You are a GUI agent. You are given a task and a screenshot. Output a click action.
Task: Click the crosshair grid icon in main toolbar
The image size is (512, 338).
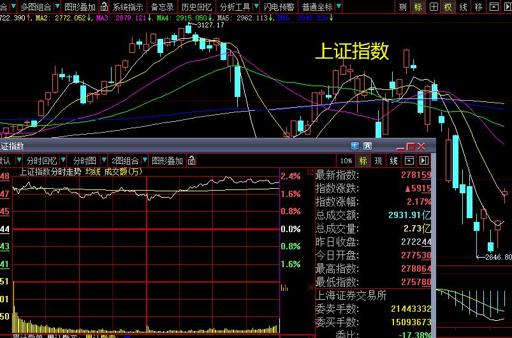(434, 7)
